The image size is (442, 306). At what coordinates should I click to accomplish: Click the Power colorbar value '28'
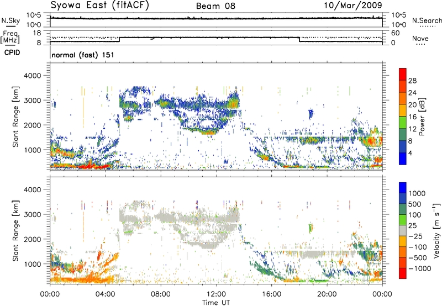tap(412, 81)
